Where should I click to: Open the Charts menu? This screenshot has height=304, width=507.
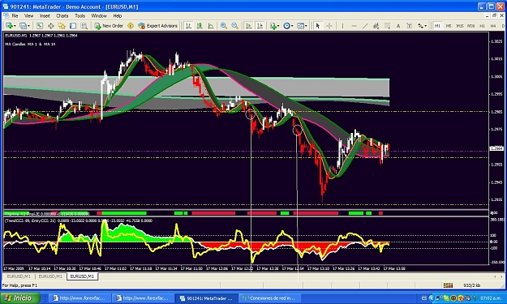point(62,16)
